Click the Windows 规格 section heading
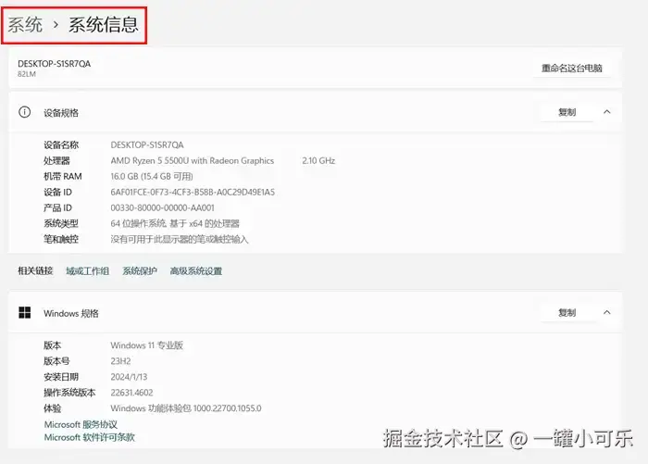The width and height of the screenshot is (648, 464). click(71, 313)
